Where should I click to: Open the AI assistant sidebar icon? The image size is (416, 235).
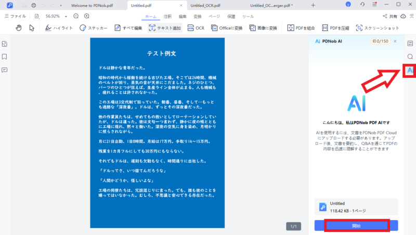410,70
